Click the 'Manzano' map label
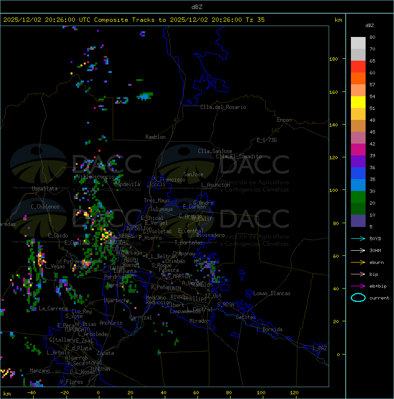394x399 pixels. (x=40, y=371)
